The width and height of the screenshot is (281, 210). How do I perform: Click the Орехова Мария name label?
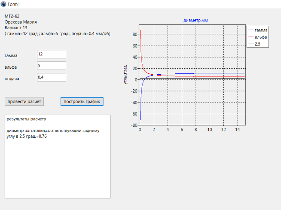click(x=21, y=22)
